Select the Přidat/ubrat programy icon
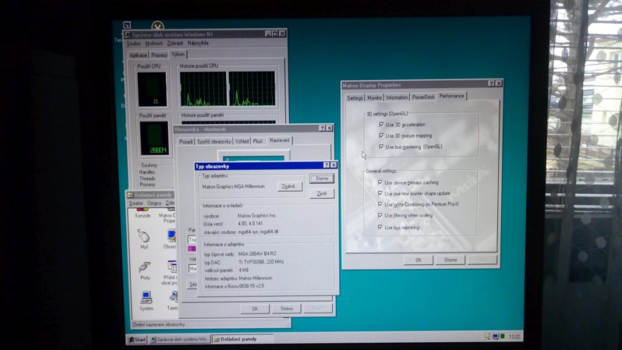622x350 pixels. [172, 267]
